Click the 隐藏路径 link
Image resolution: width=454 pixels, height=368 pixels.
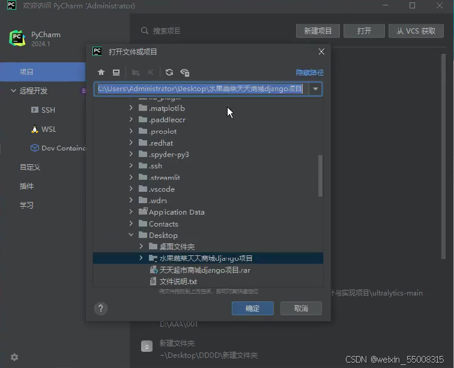[309, 73]
